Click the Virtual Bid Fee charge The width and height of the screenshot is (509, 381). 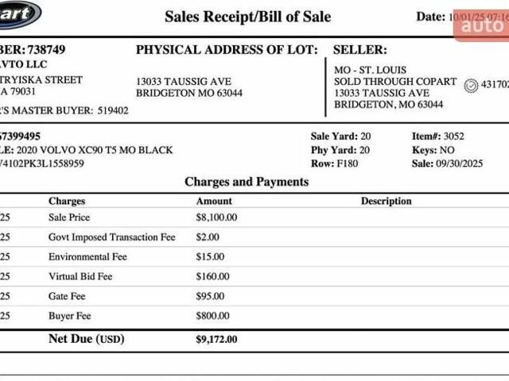tap(80, 277)
